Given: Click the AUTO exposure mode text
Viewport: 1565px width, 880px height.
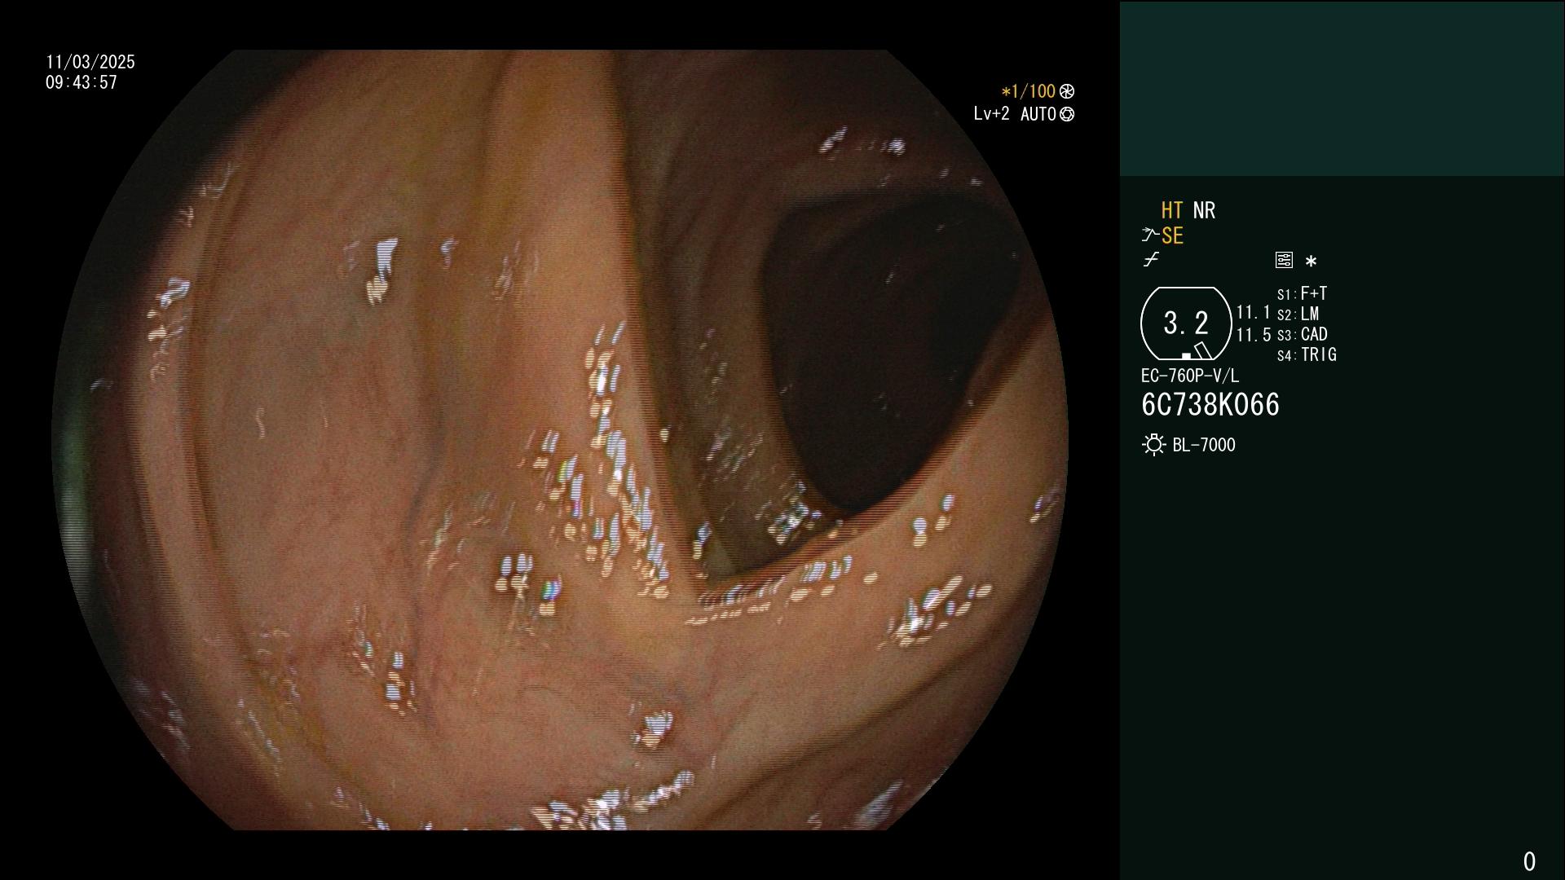Looking at the screenshot, I should coord(1038,114).
